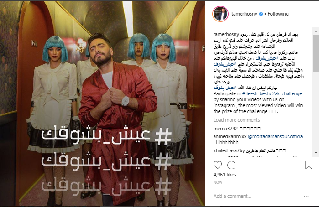Open tamerhosny's profile picture avatar
Viewport: 319px width, 207px height.
pyautogui.click(x=220, y=14)
